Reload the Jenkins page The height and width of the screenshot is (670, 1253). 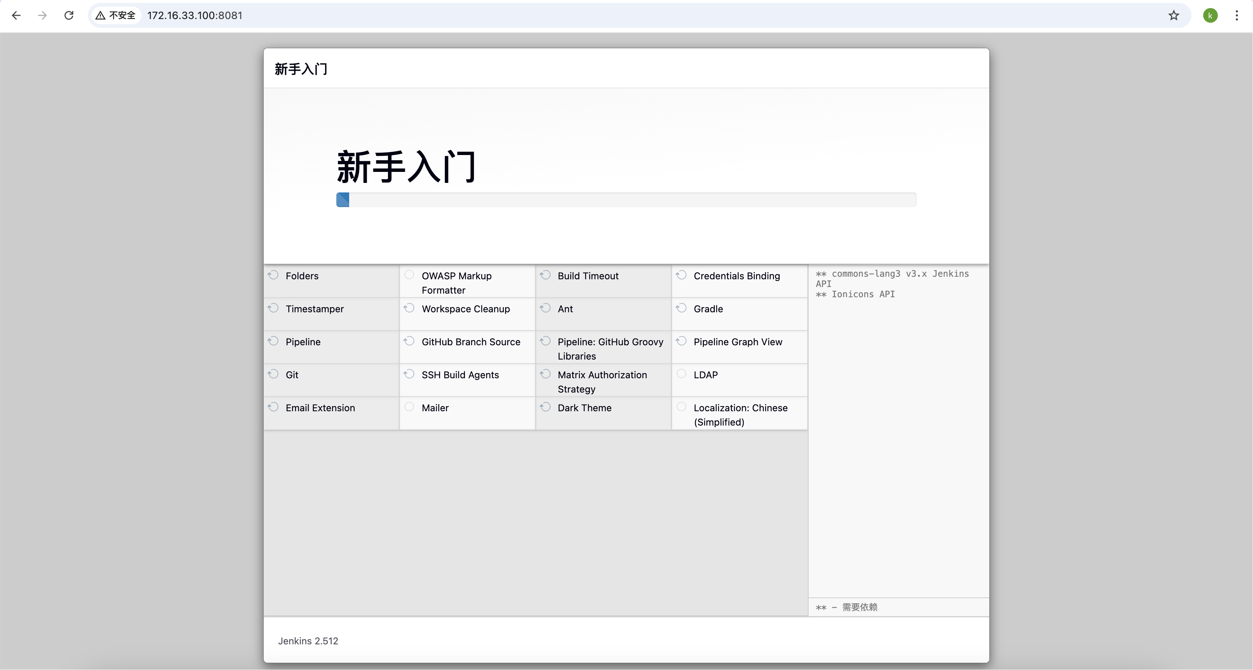(69, 15)
